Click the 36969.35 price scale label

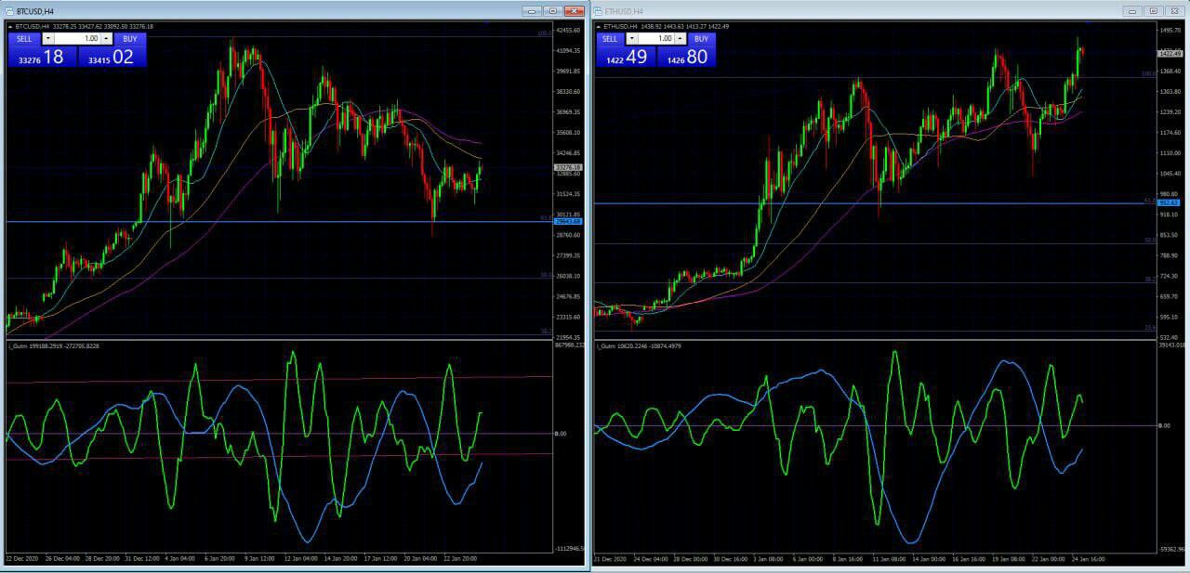click(568, 112)
